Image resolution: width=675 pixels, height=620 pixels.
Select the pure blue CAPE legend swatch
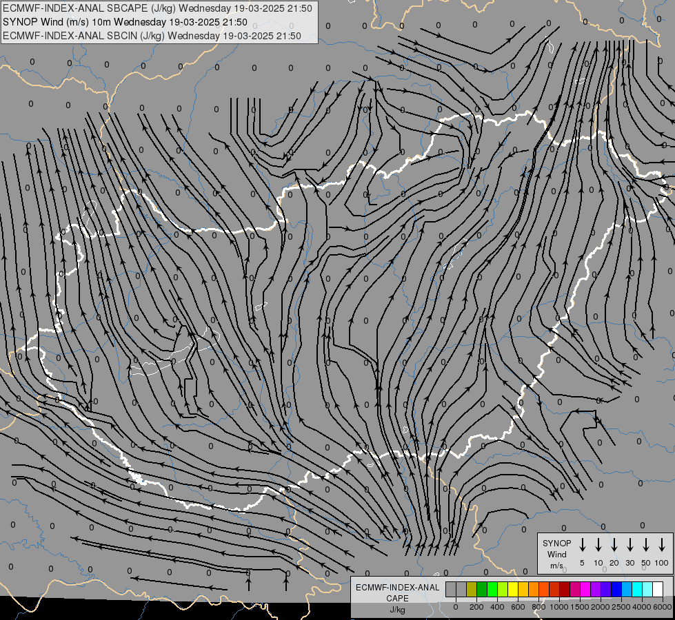click(617, 589)
